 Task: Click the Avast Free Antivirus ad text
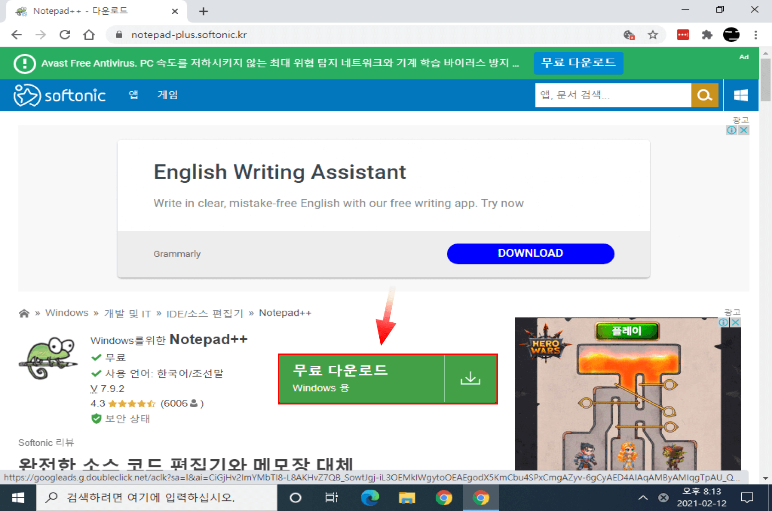(280, 63)
